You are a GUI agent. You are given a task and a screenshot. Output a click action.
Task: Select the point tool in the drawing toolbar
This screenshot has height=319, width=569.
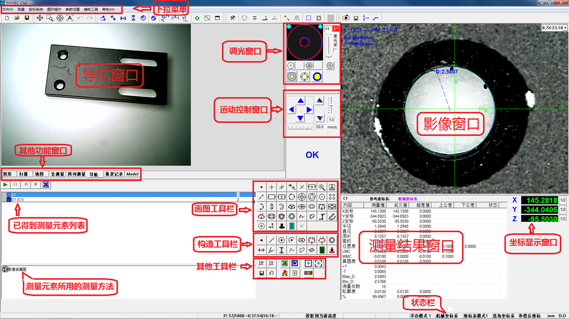point(261,187)
